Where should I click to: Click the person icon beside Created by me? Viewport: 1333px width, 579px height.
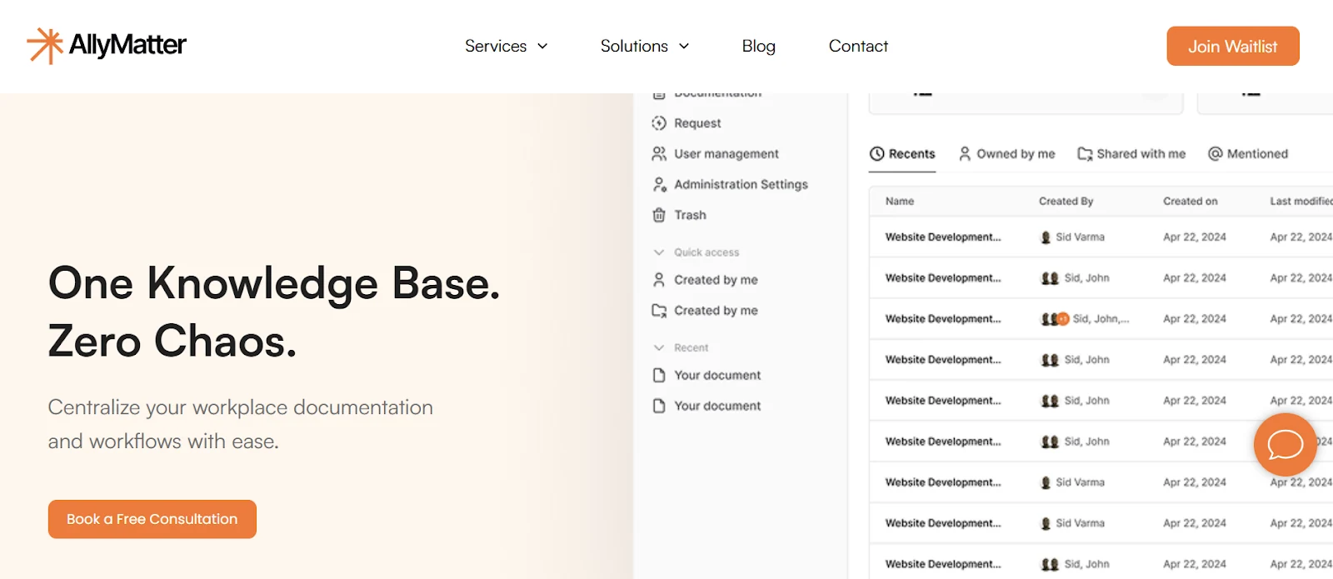[x=659, y=280]
